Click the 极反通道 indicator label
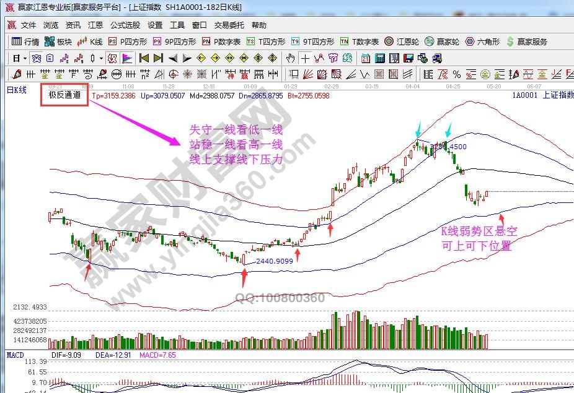 point(64,95)
